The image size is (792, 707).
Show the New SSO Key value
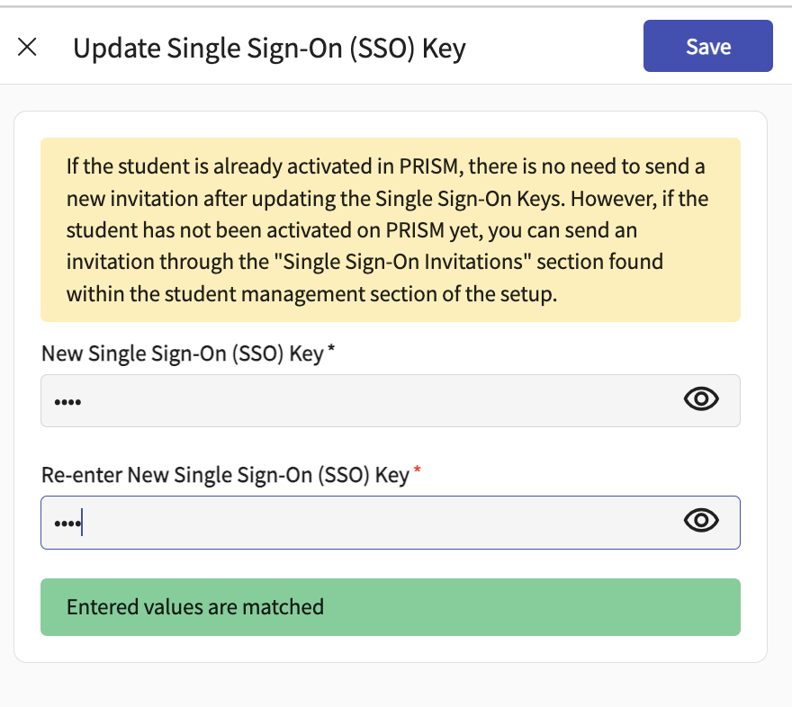[x=701, y=400]
